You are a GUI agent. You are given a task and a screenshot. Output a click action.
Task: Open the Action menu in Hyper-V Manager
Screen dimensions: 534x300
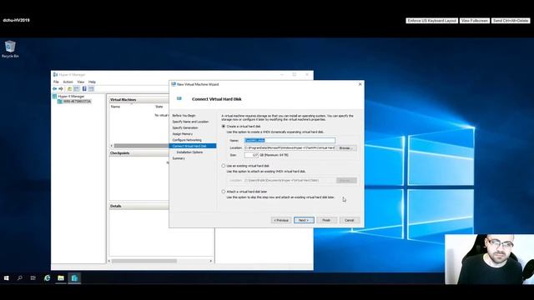(68, 82)
